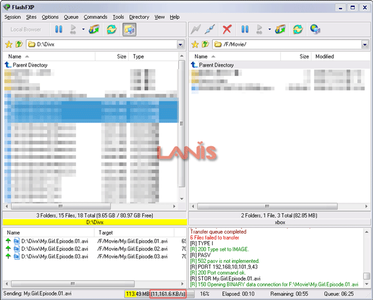
Task: Click the remote pane globe site icon
Action: coord(315,29)
